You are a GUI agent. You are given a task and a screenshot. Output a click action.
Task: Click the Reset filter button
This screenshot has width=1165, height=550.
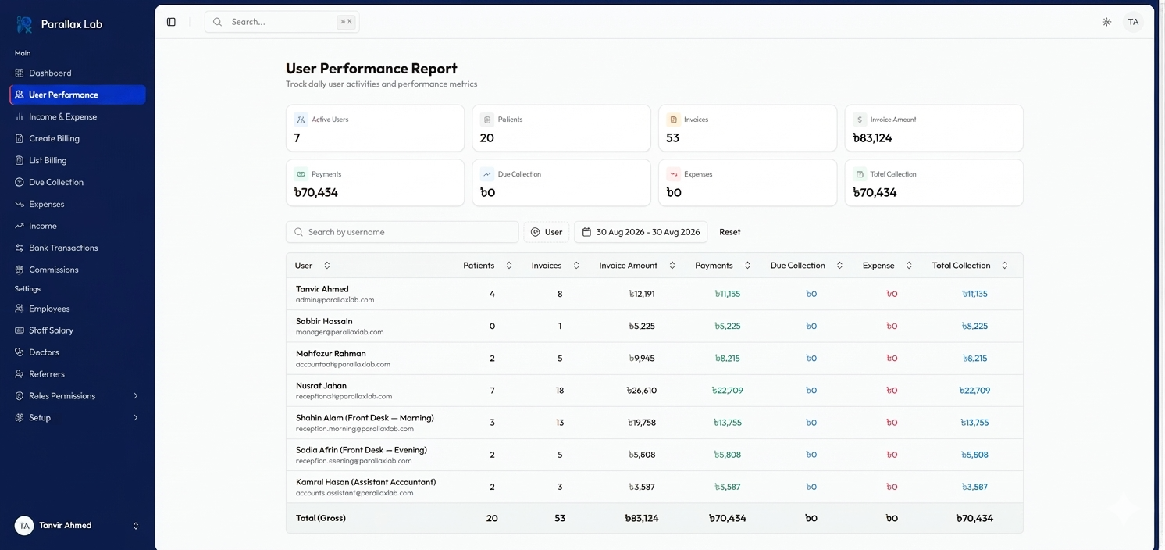[x=729, y=232]
